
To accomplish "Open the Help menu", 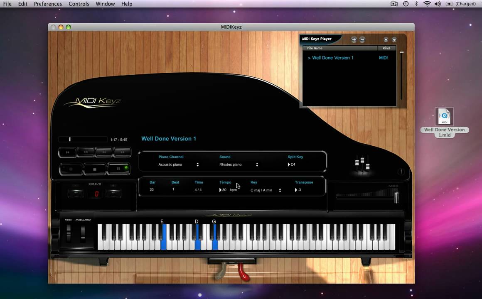I will 127,4.
